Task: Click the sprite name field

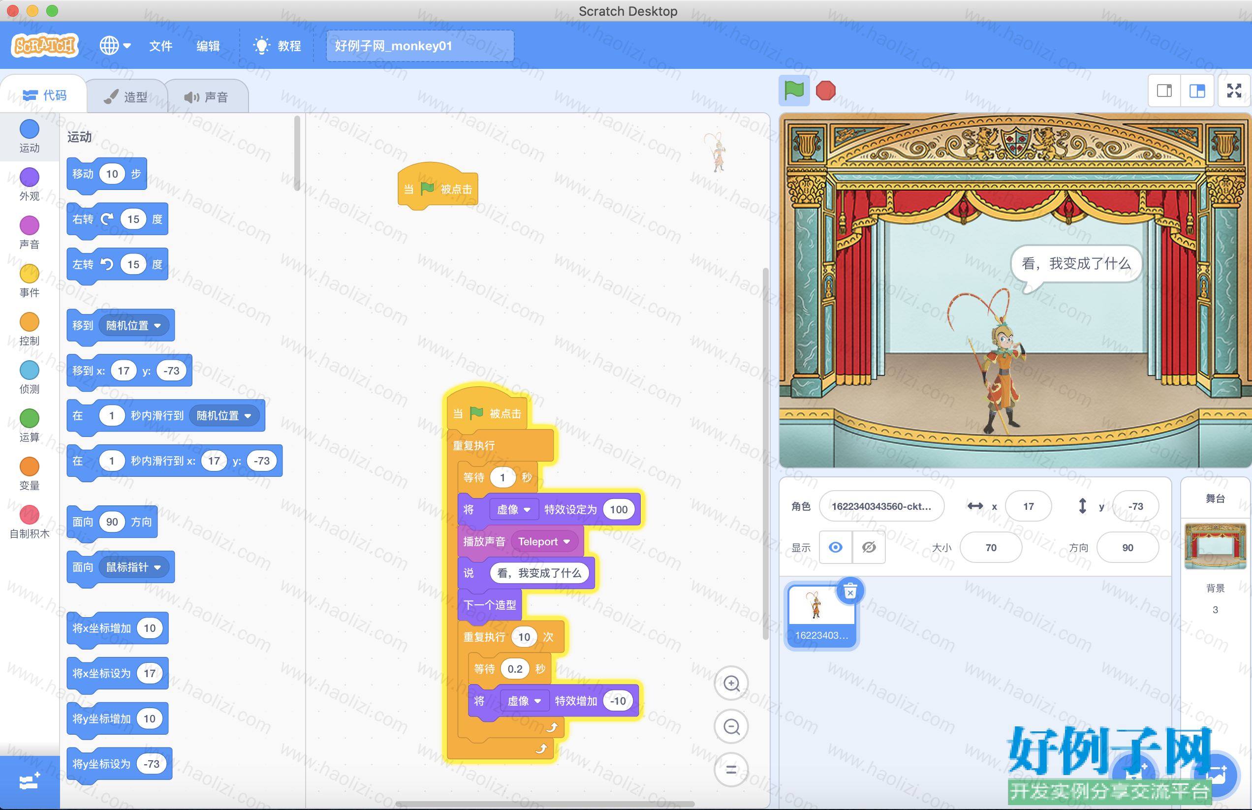Action: click(881, 506)
